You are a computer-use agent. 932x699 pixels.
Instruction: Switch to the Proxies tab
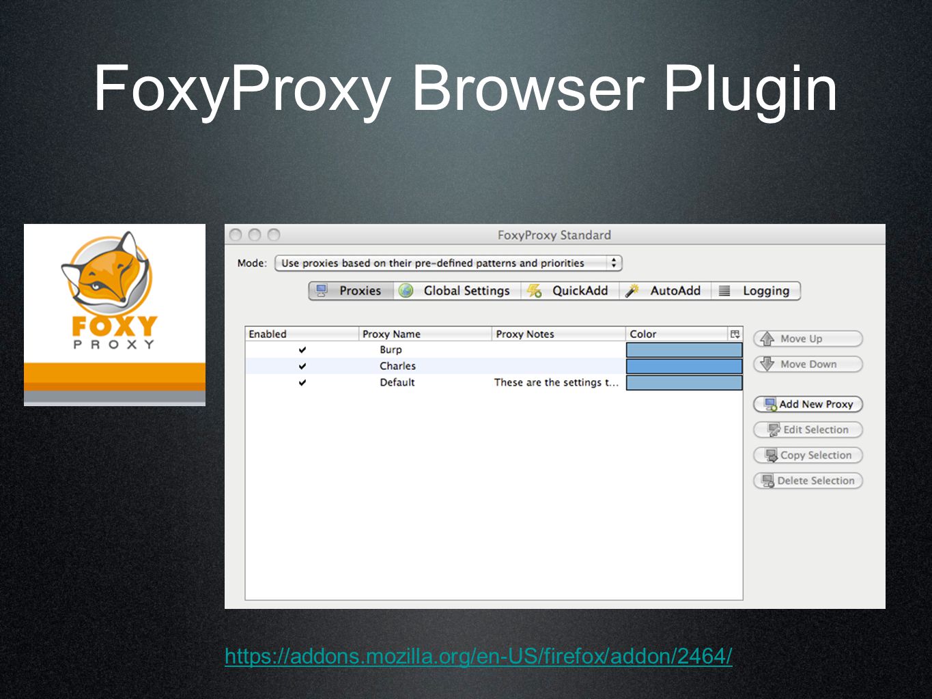pyautogui.click(x=351, y=291)
